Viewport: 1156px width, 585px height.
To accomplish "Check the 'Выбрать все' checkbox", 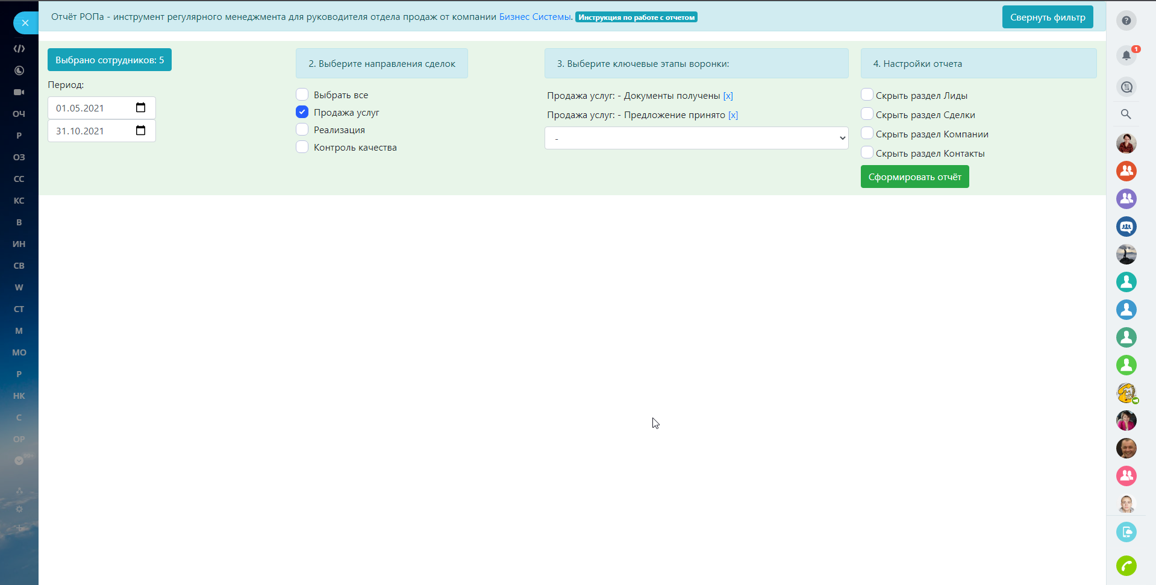I will (302, 95).
